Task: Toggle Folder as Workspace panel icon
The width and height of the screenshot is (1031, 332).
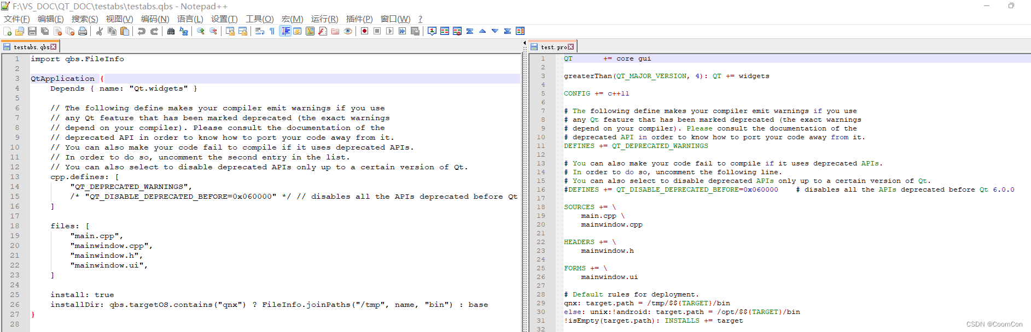Action: coord(335,31)
